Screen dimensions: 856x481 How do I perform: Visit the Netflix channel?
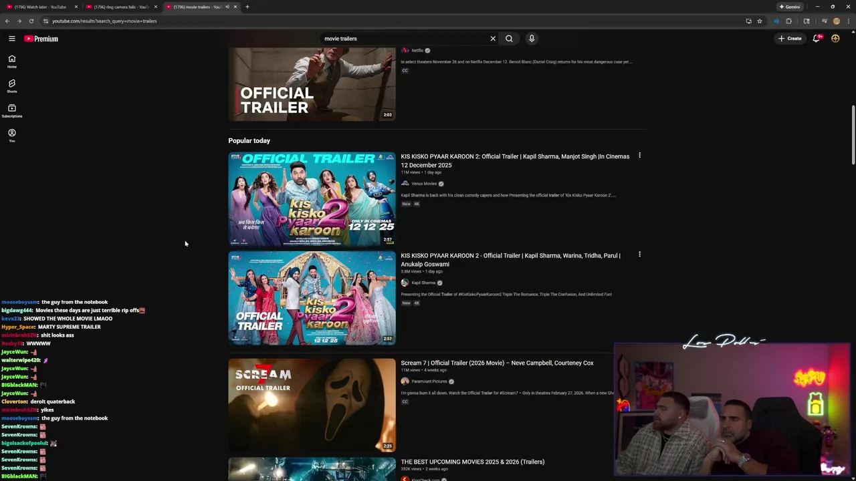417,51
